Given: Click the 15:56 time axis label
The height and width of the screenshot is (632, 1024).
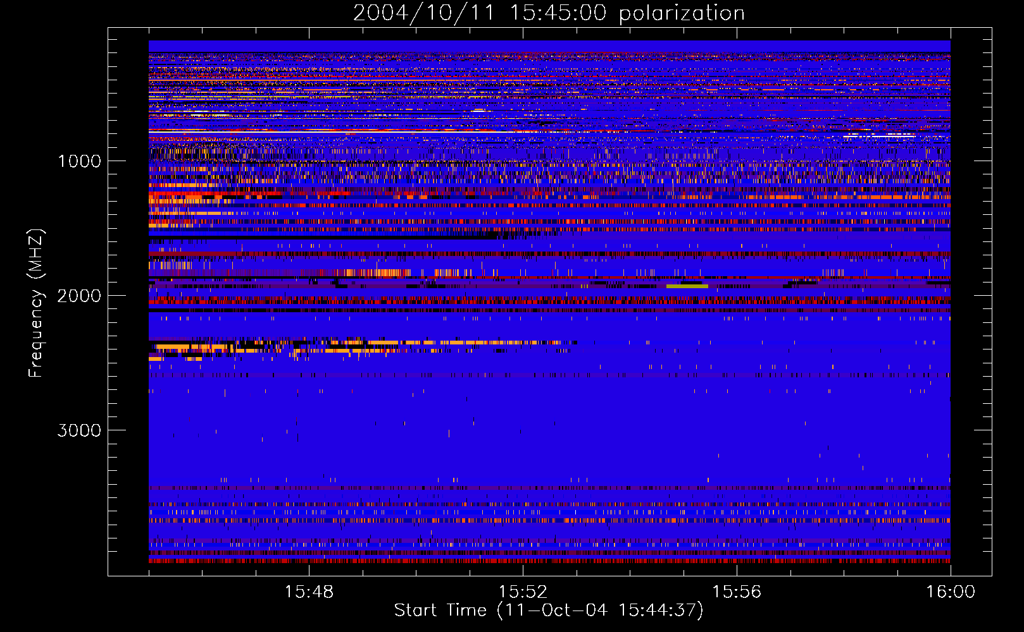Looking at the screenshot, I should [x=737, y=592].
